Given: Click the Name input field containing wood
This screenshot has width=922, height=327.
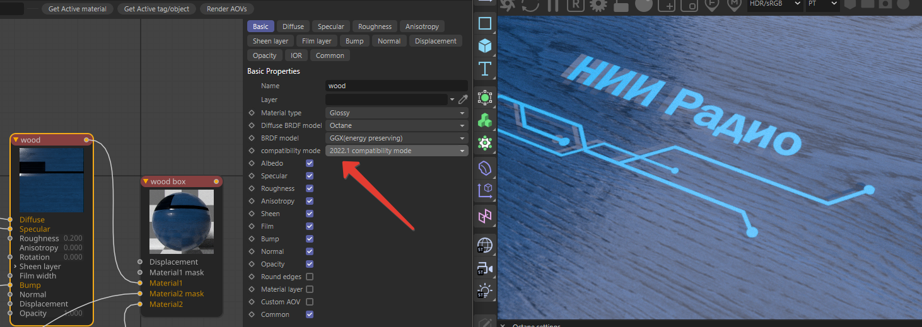Looking at the screenshot, I should pyautogui.click(x=397, y=86).
